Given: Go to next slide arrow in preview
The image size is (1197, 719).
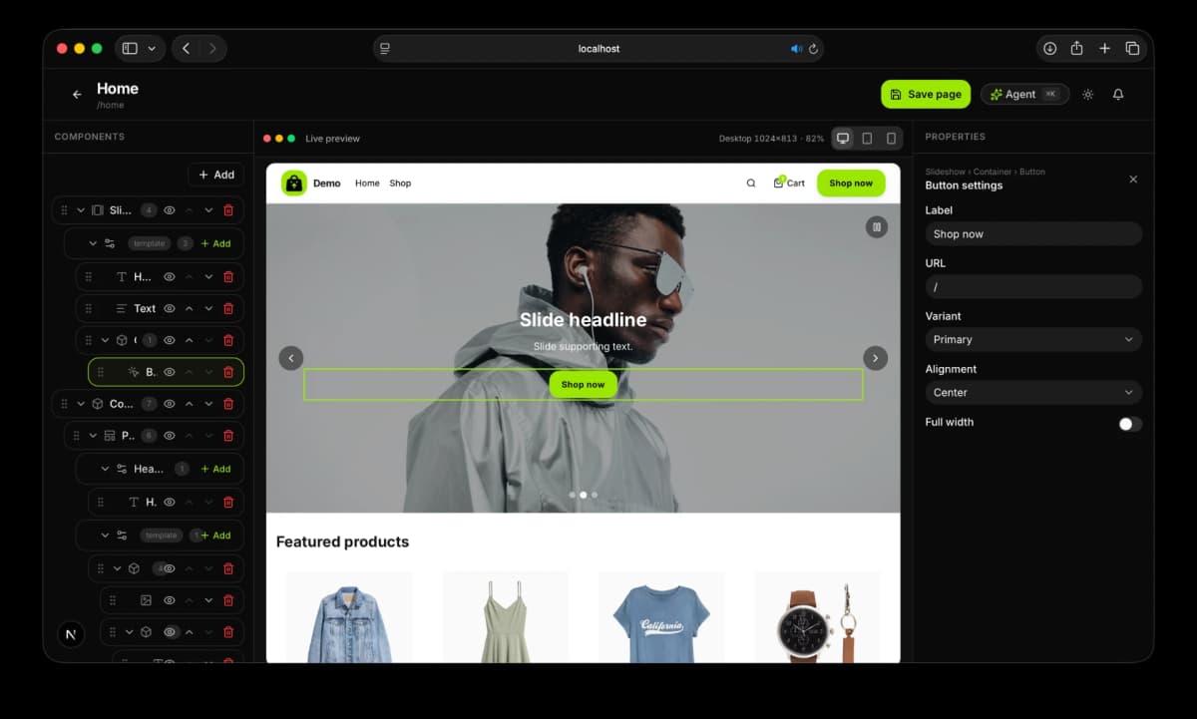Looking at the screenshot, I should coord(875,358).
